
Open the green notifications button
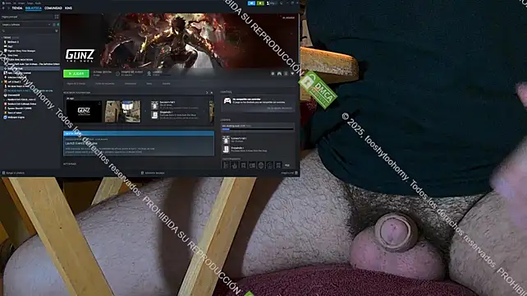260,3
